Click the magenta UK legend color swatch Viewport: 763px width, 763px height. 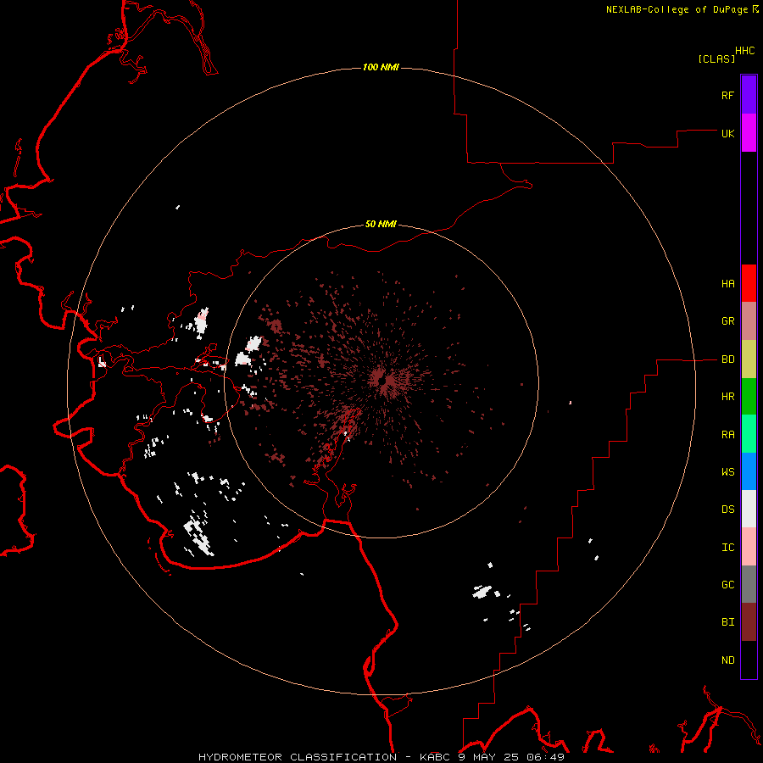pos(749,133)
